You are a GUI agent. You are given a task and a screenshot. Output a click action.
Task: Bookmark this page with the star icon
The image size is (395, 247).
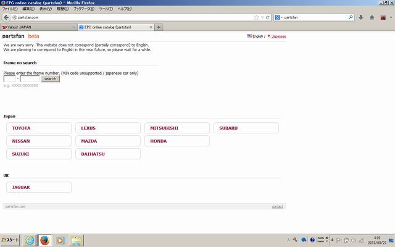click(x=257, y=17)
